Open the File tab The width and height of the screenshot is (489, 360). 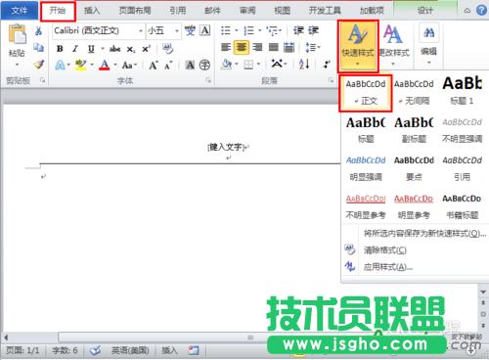pyautogui.click(x=20, y=11)
